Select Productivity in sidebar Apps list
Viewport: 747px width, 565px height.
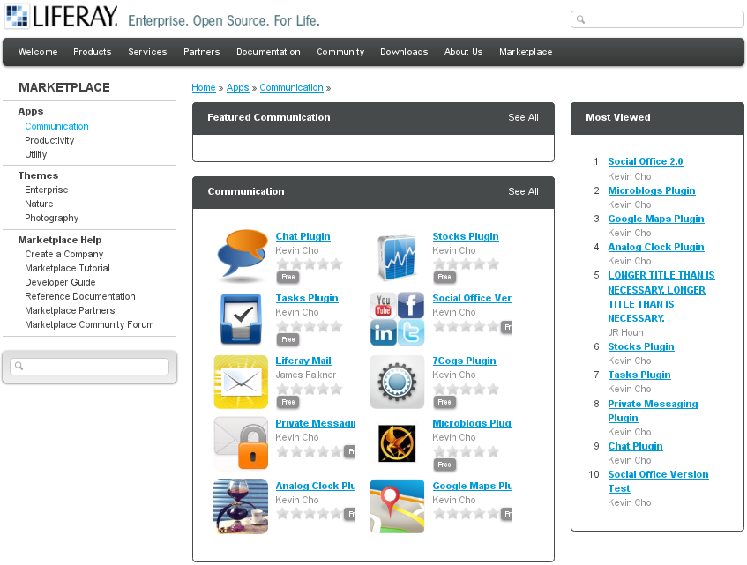tap(49, 140)
